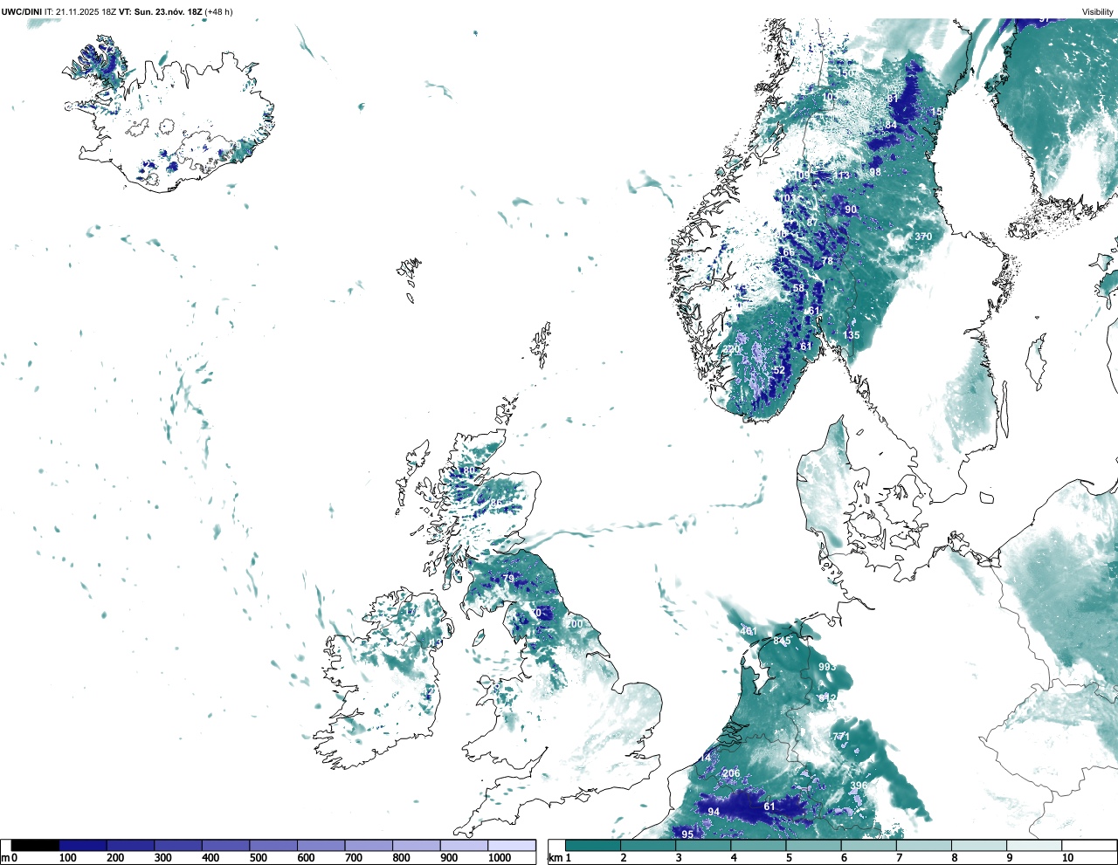Viewport: 1118px width, 865px height.
Task: Click the '771' value over Germany
Action: 840,737
